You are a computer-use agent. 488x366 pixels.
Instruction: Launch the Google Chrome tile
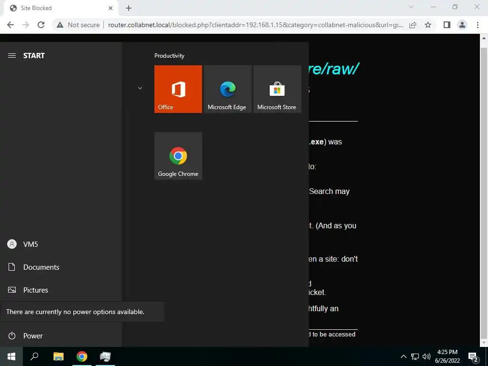(178, 156)
